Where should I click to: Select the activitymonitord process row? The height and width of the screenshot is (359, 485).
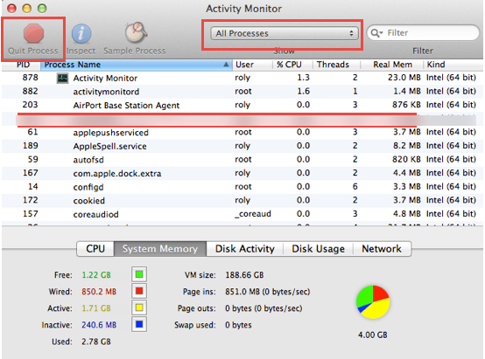pyautogui.click(x=242, y=92)
